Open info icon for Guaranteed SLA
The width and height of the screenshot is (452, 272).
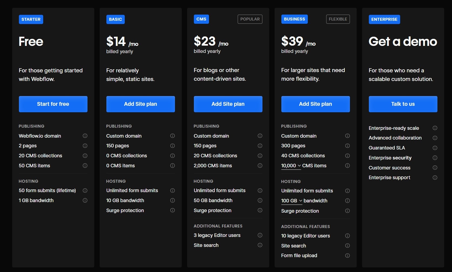[x=435, y=148]
